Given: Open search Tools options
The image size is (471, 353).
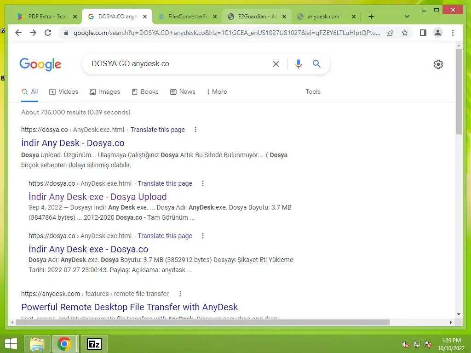Looking at the screenshot, I should click(x=313, y=92).
